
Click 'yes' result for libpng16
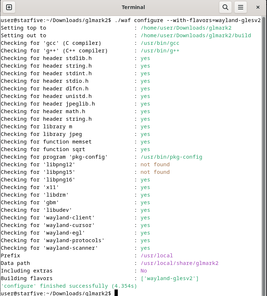tap(145, 180)
